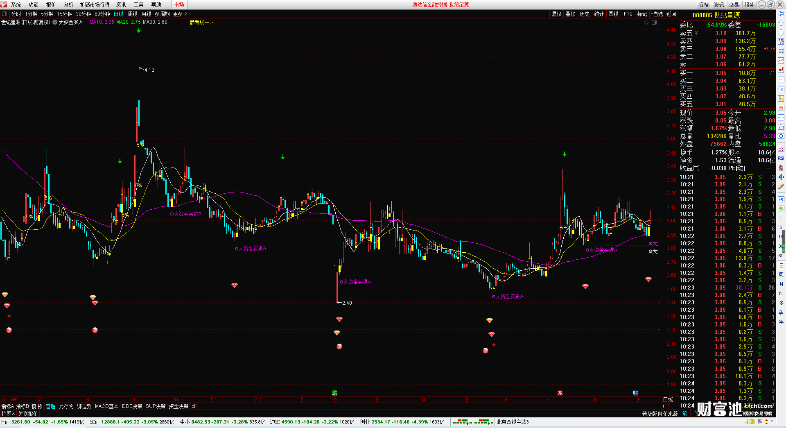This screenshot has width=786, height=428.
Task: Click the F12 sidebar icon
Action: (x=781, y=118)
